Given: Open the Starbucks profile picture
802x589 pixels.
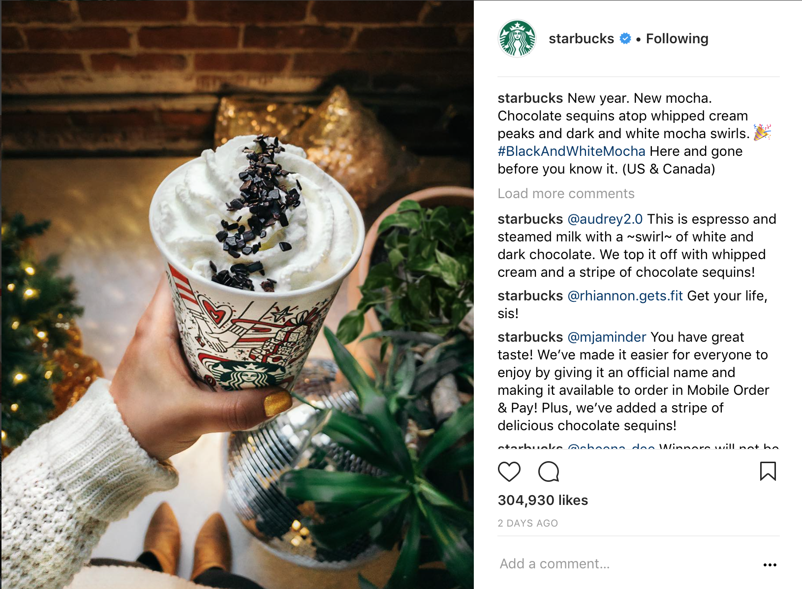Looking at the screenshot, I should click(x=517, y=38).
